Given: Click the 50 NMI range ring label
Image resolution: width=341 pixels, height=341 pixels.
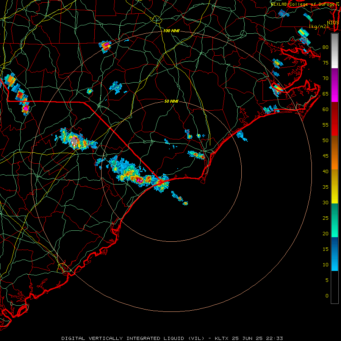Looking at the screenshot, I should click(171, 101).
